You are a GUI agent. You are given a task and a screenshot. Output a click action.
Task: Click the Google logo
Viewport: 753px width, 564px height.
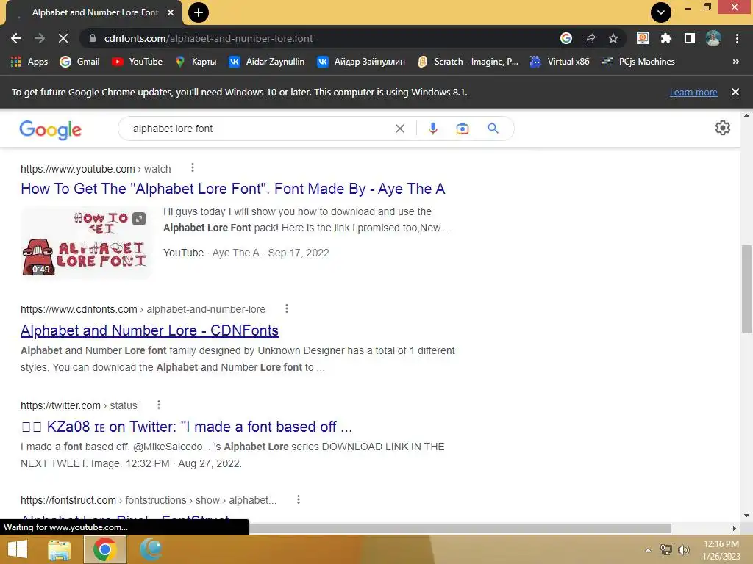click(x=51, y=129)
